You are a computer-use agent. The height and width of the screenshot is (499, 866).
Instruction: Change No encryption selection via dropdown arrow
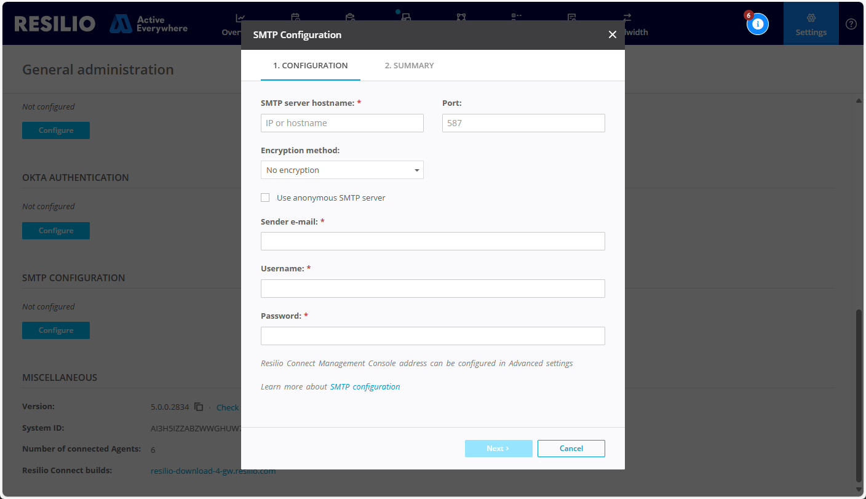(418, 170)
